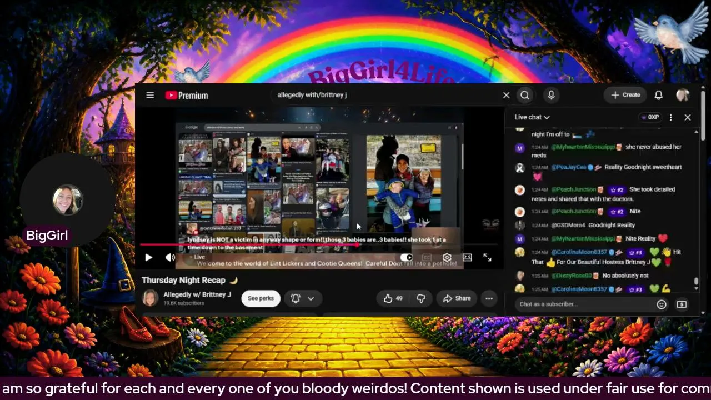Click the See perks button

point(261,298)
